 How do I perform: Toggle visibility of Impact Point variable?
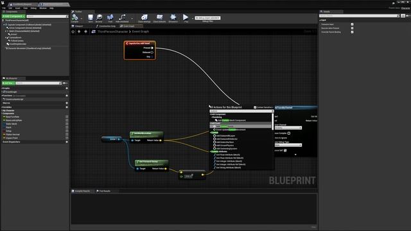click(67, 138)
